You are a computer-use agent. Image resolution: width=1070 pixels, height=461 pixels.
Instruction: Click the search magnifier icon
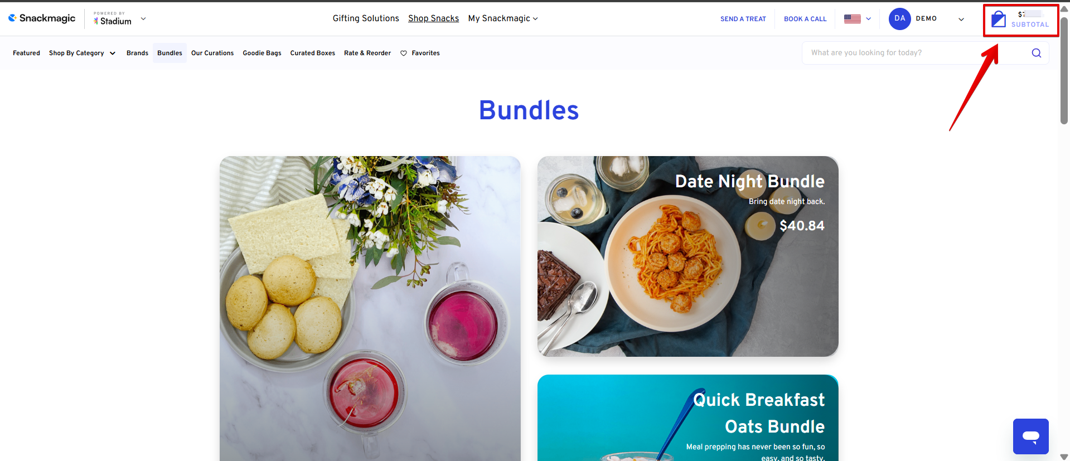(x=1037, y=53)
